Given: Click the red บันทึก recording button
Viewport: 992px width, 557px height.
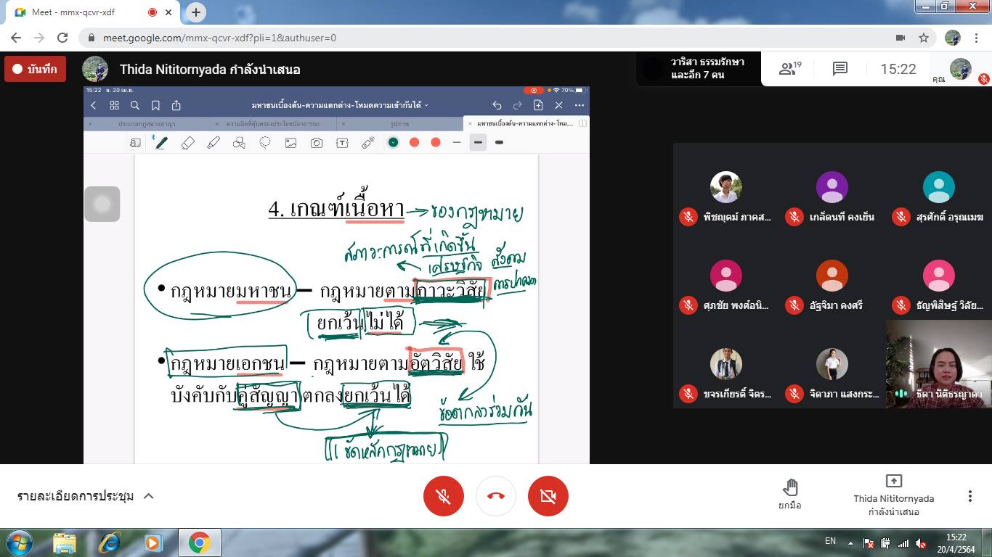Looking at the screenshot, I should coord(36,70).
